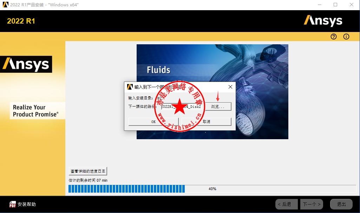This screenshot has height=213, width=360.
Task: Minimize the installer window
Action: coord(319,5)
